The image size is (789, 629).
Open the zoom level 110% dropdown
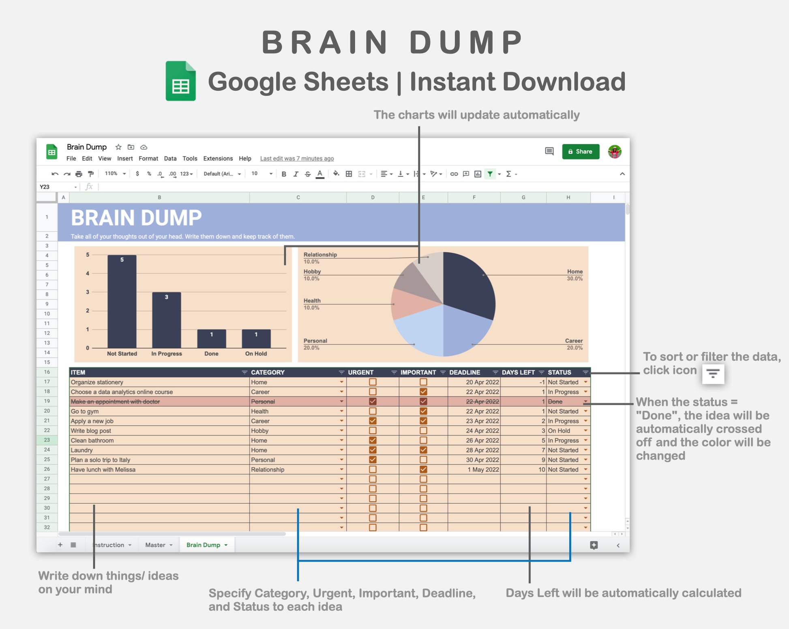pos(115,174)
